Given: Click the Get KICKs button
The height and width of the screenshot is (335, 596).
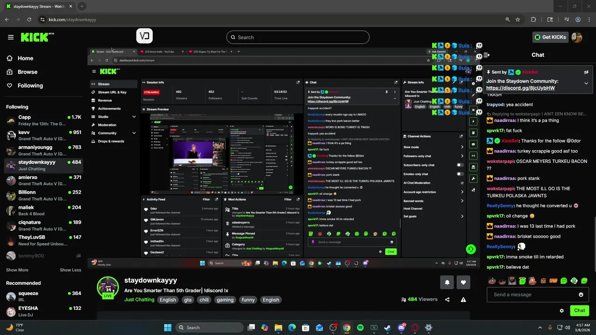Looking at the screenshot, I should pos(550,37).
